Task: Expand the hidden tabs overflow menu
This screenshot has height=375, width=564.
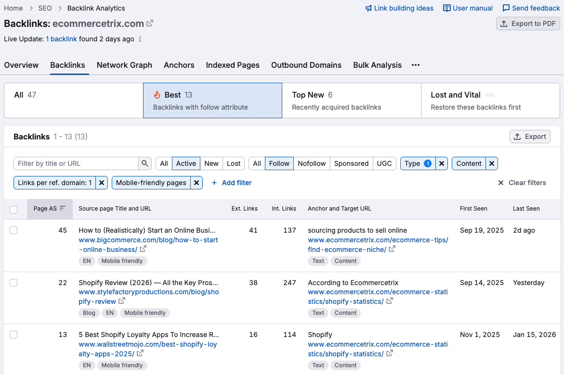Action: tap(415, 65)
